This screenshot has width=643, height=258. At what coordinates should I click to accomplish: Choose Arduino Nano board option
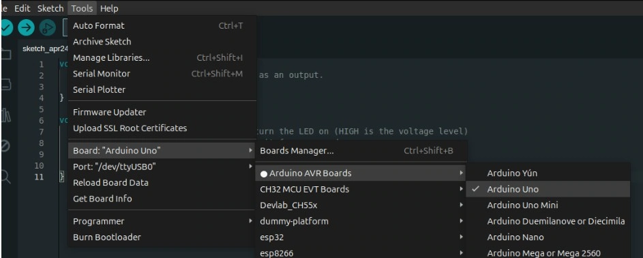[548, 237]
